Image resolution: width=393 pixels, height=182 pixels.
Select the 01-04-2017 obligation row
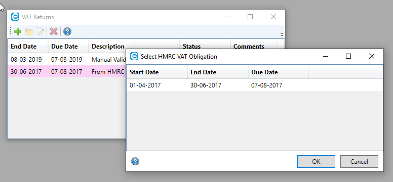pos(255,85)
